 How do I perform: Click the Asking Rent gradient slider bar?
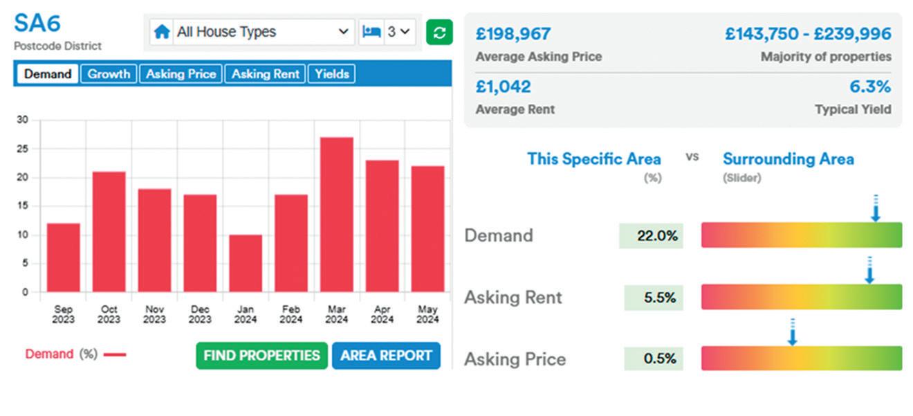pos(801,297)
